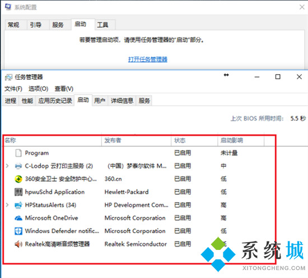Click OneDrive's Microsoft Corporation publisher cell

click(x=135, y=218)
